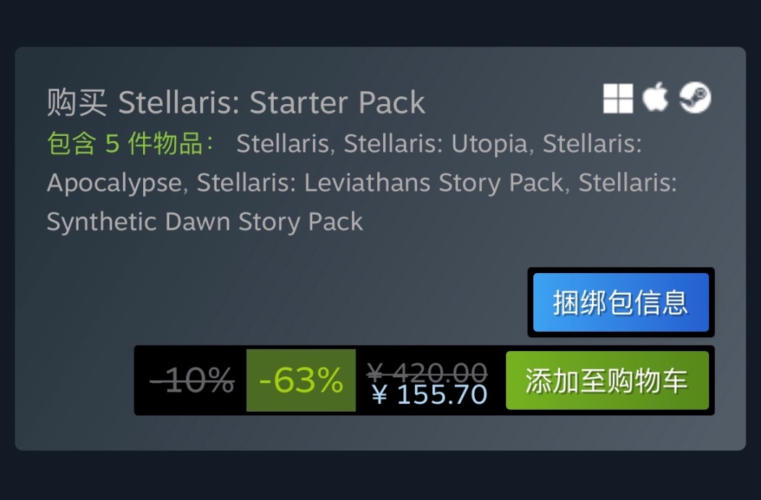Screen dimensions: 761x500
Task: Click the green -63% discount badge
Action: [x=301, y=380]
